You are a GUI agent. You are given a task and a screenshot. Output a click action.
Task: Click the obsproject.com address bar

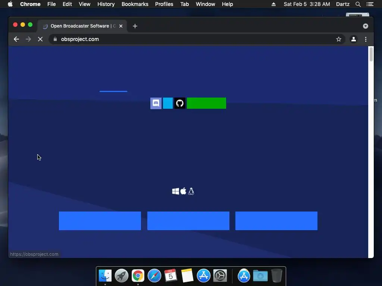point(197,39)
